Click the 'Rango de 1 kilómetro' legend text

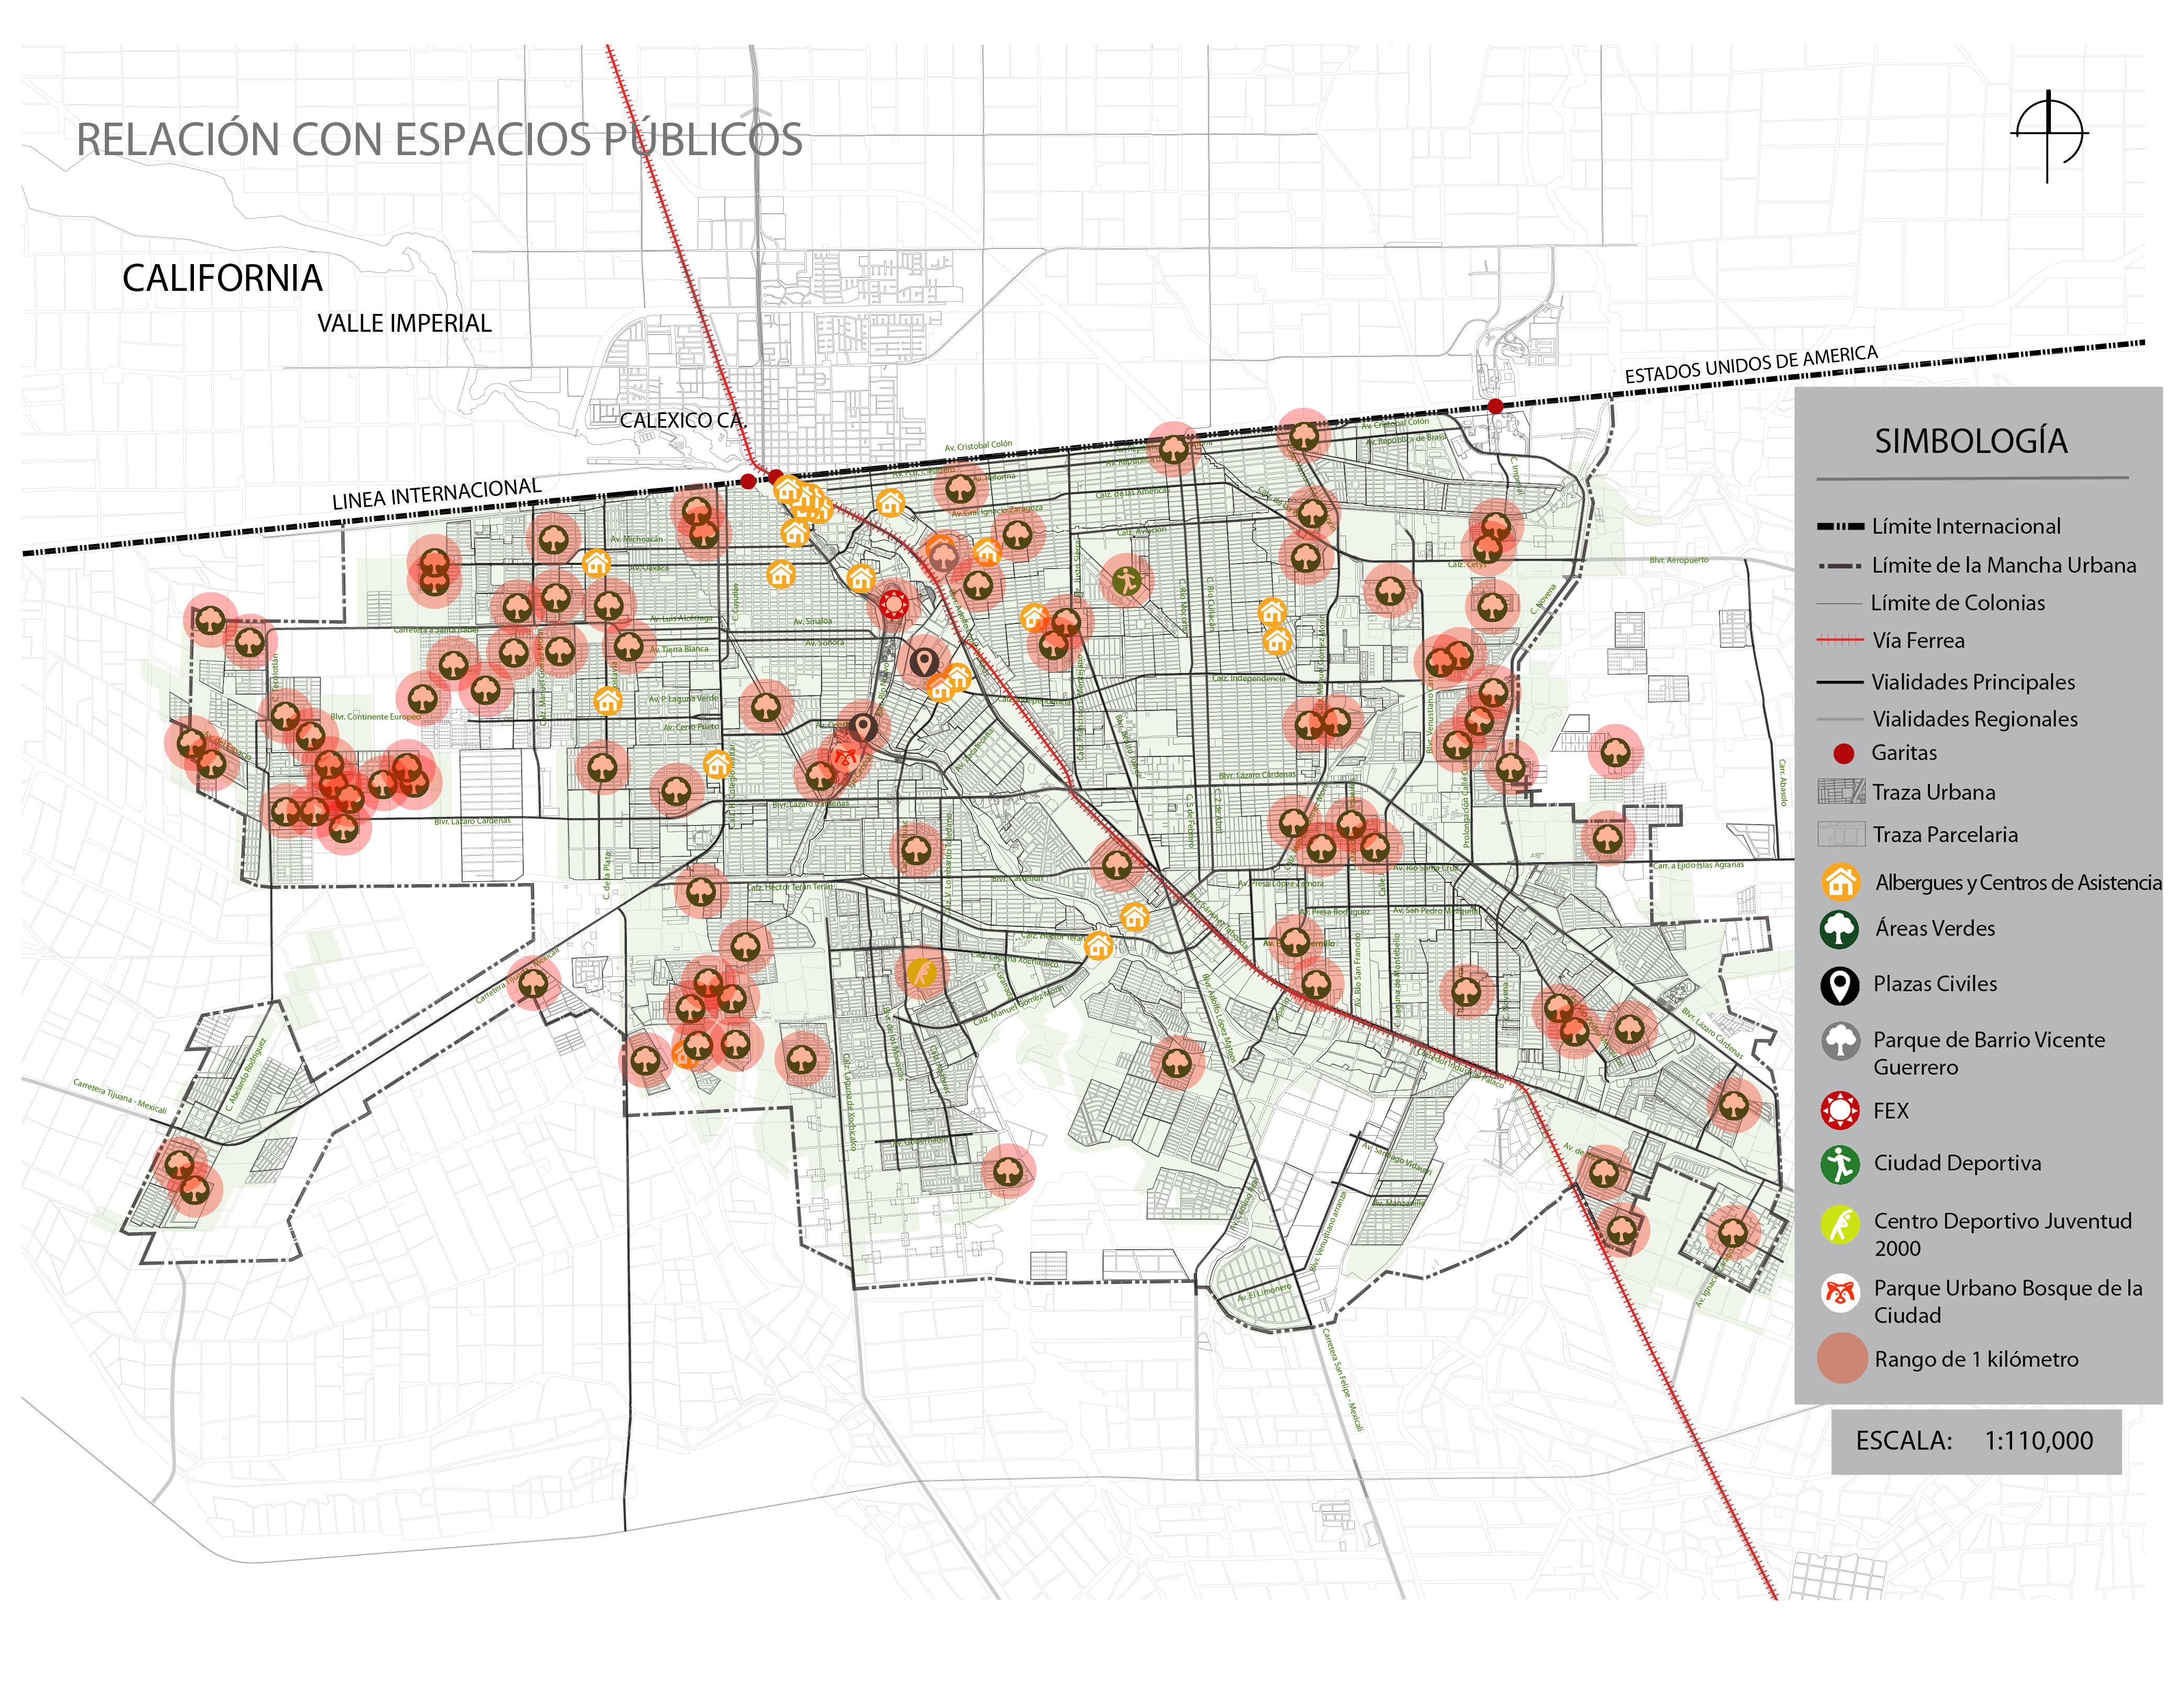pyautogui.click(x=1976, y=1359)
